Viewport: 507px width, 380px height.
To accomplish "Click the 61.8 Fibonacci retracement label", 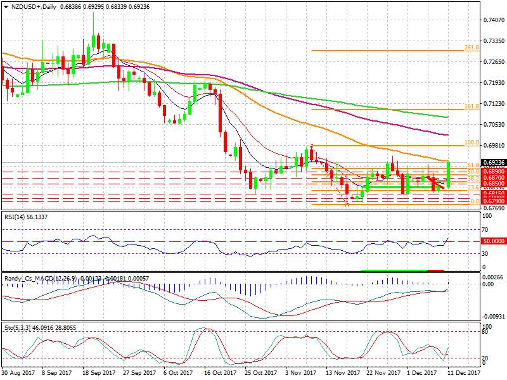I will point(472,165).
